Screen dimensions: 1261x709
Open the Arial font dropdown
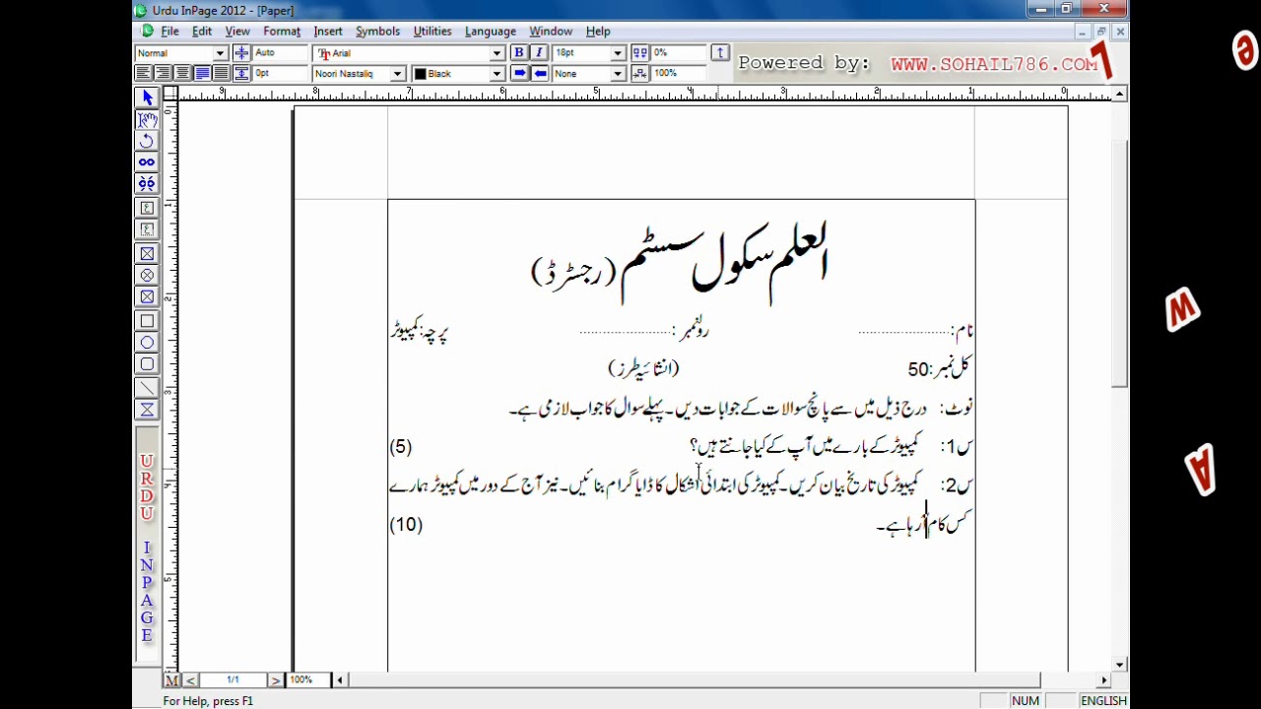(x=498, y=53)
